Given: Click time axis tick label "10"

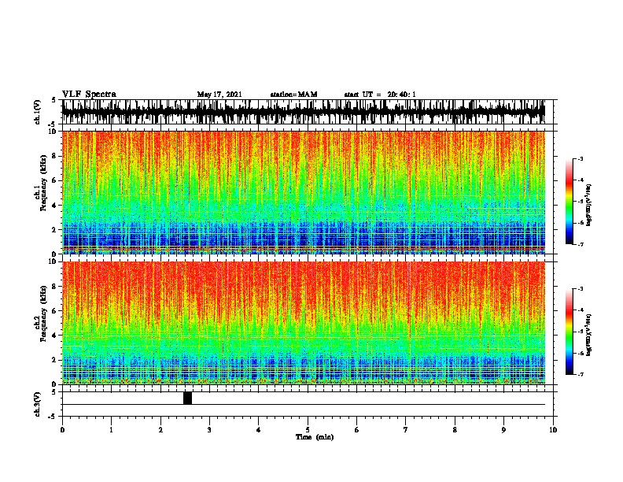Looking at the screenshot, I should coord(553,430).
